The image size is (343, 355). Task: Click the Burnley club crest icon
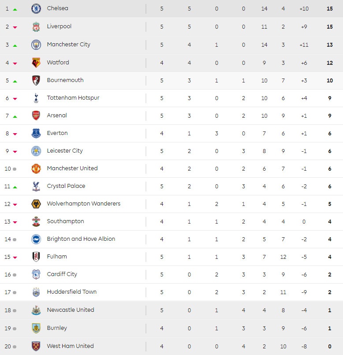point(36,328)
